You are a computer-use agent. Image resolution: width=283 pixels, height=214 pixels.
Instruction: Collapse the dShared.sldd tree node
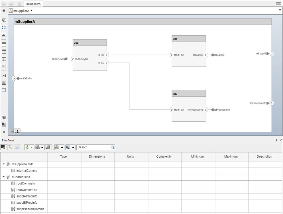pyautogui.click(x=4, y=177)
